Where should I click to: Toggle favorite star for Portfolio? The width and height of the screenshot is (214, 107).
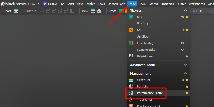(x=187, y=86)
